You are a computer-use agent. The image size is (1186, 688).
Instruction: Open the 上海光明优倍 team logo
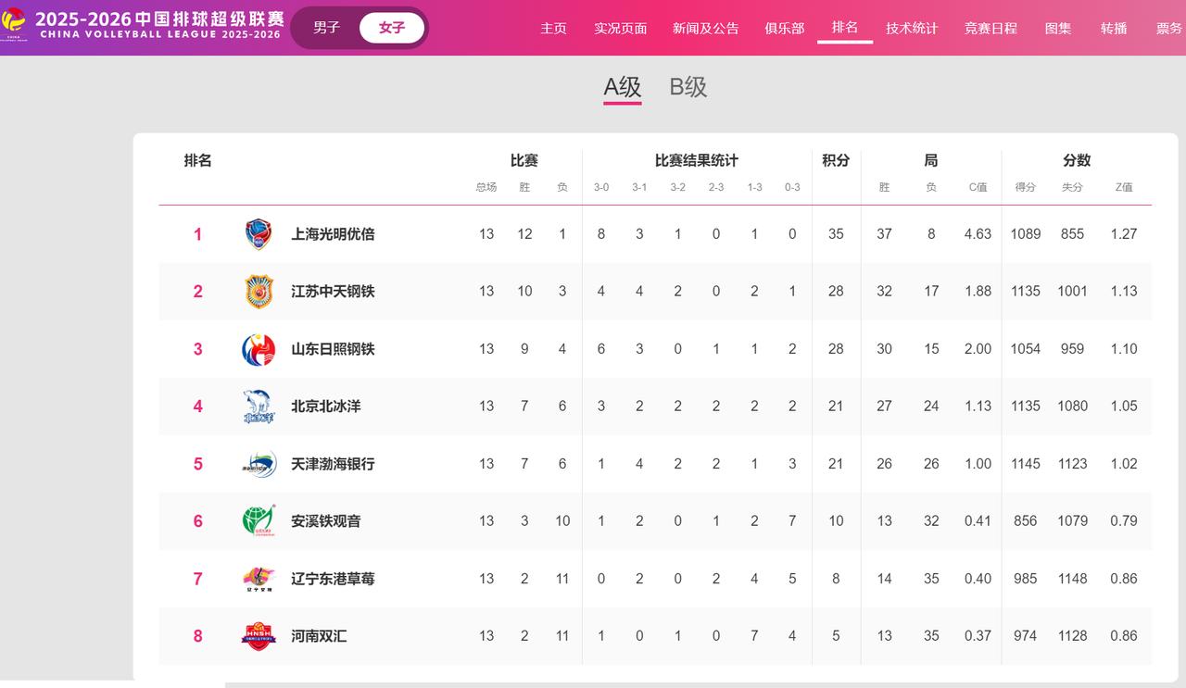(259, 234)
